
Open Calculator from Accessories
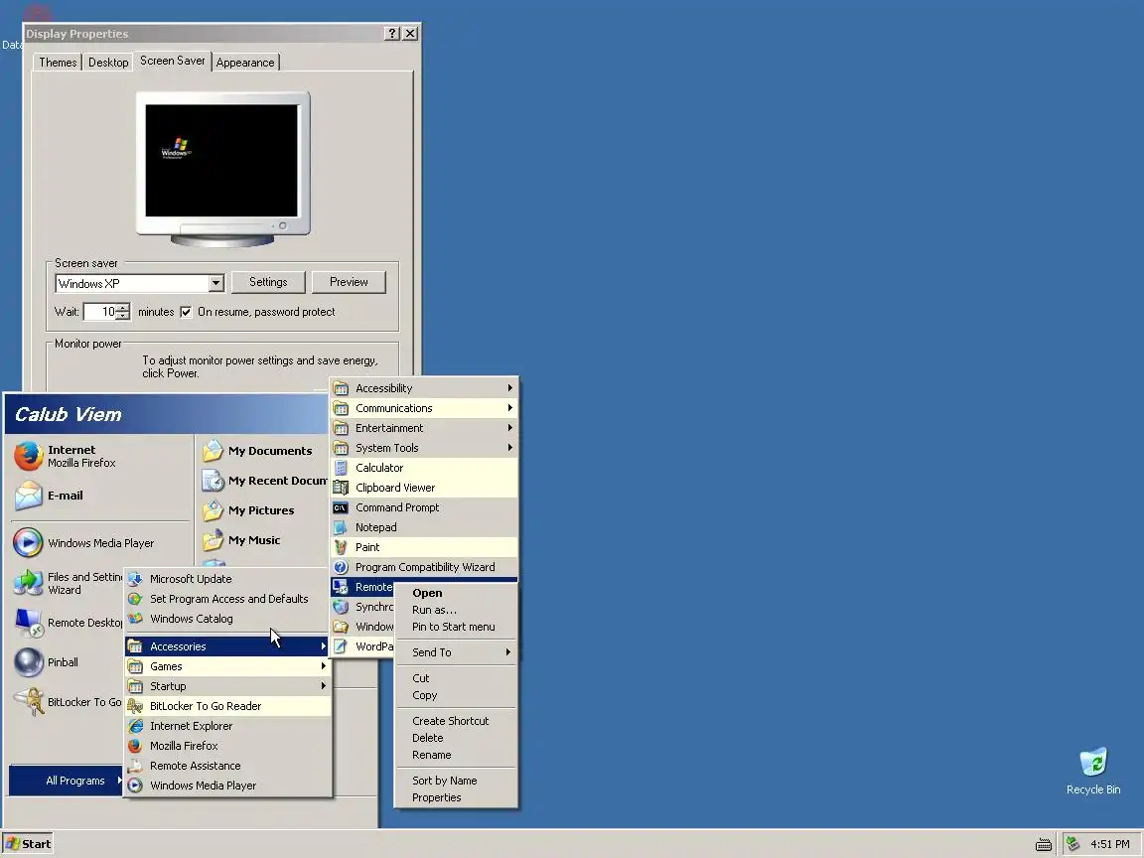point(424,468)
